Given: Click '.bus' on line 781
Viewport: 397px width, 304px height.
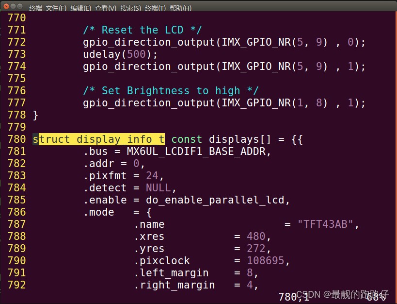Looking at the screenshot, I should 95,152.
